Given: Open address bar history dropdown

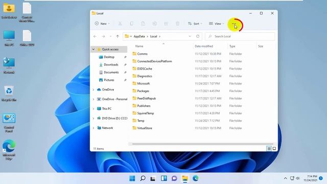Looking at the screenshot, I should click(x=190, y=36).
